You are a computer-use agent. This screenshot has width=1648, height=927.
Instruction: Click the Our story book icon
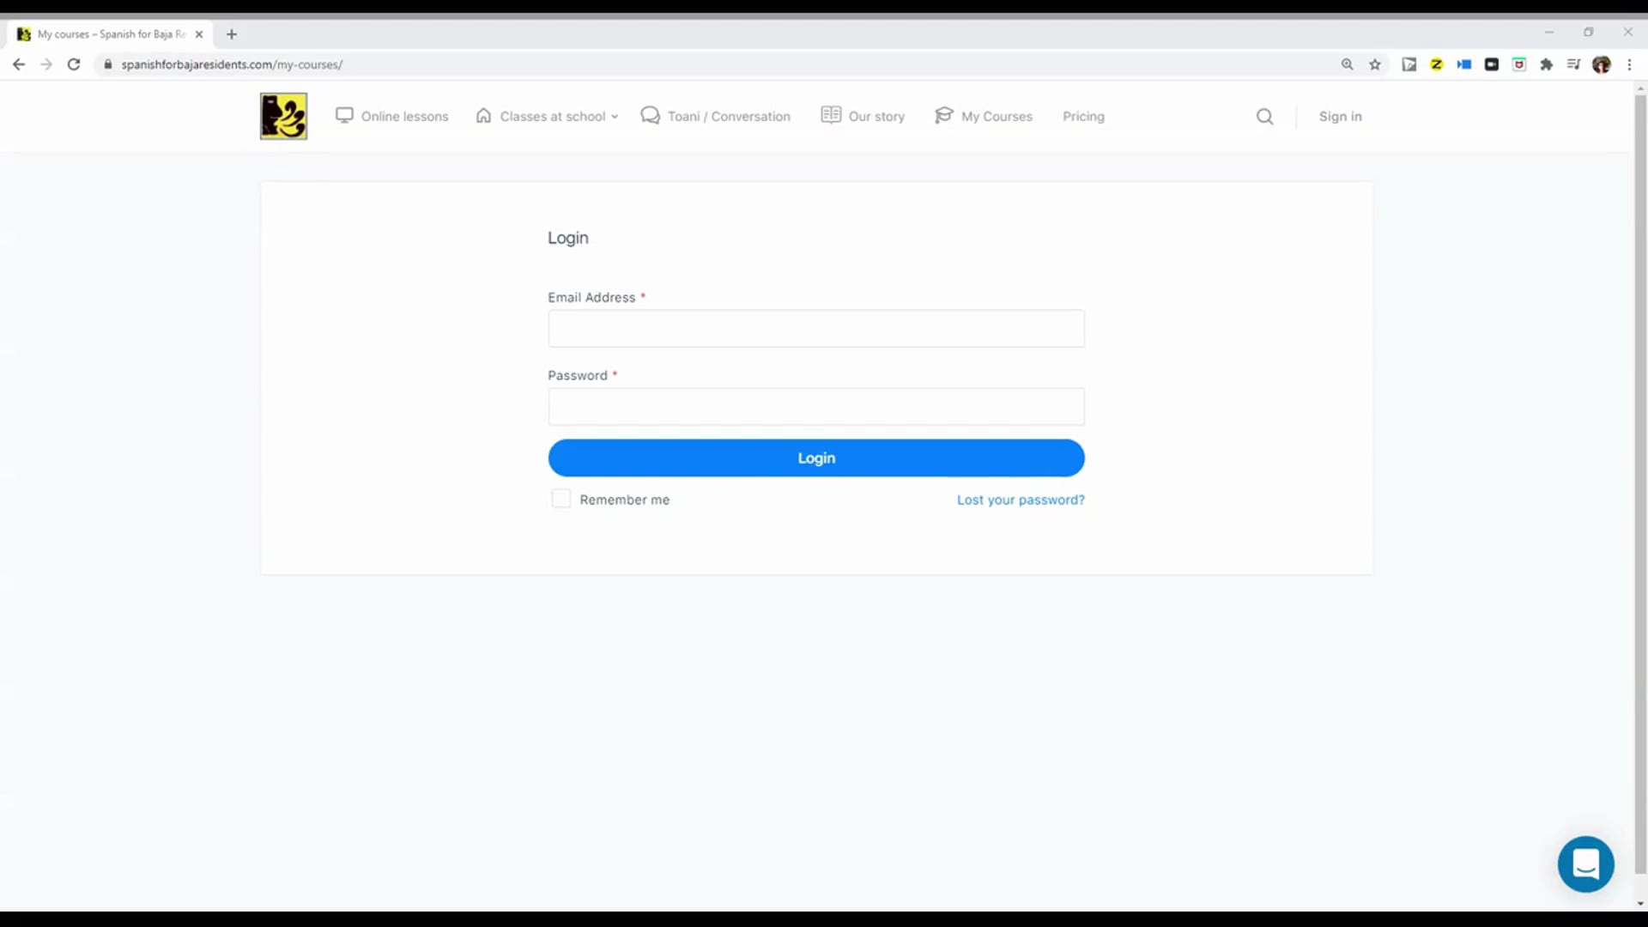831,116
